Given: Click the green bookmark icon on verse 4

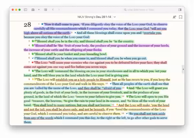Looking at the screenshot, I should [x=33, y=45].
